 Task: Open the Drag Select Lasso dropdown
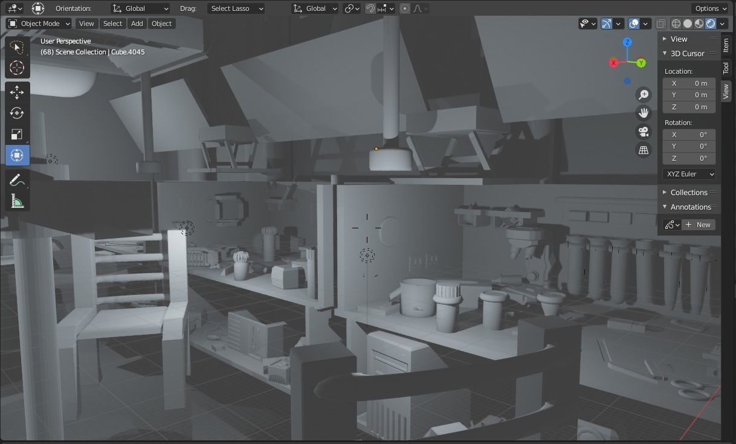tap(236, 8)
